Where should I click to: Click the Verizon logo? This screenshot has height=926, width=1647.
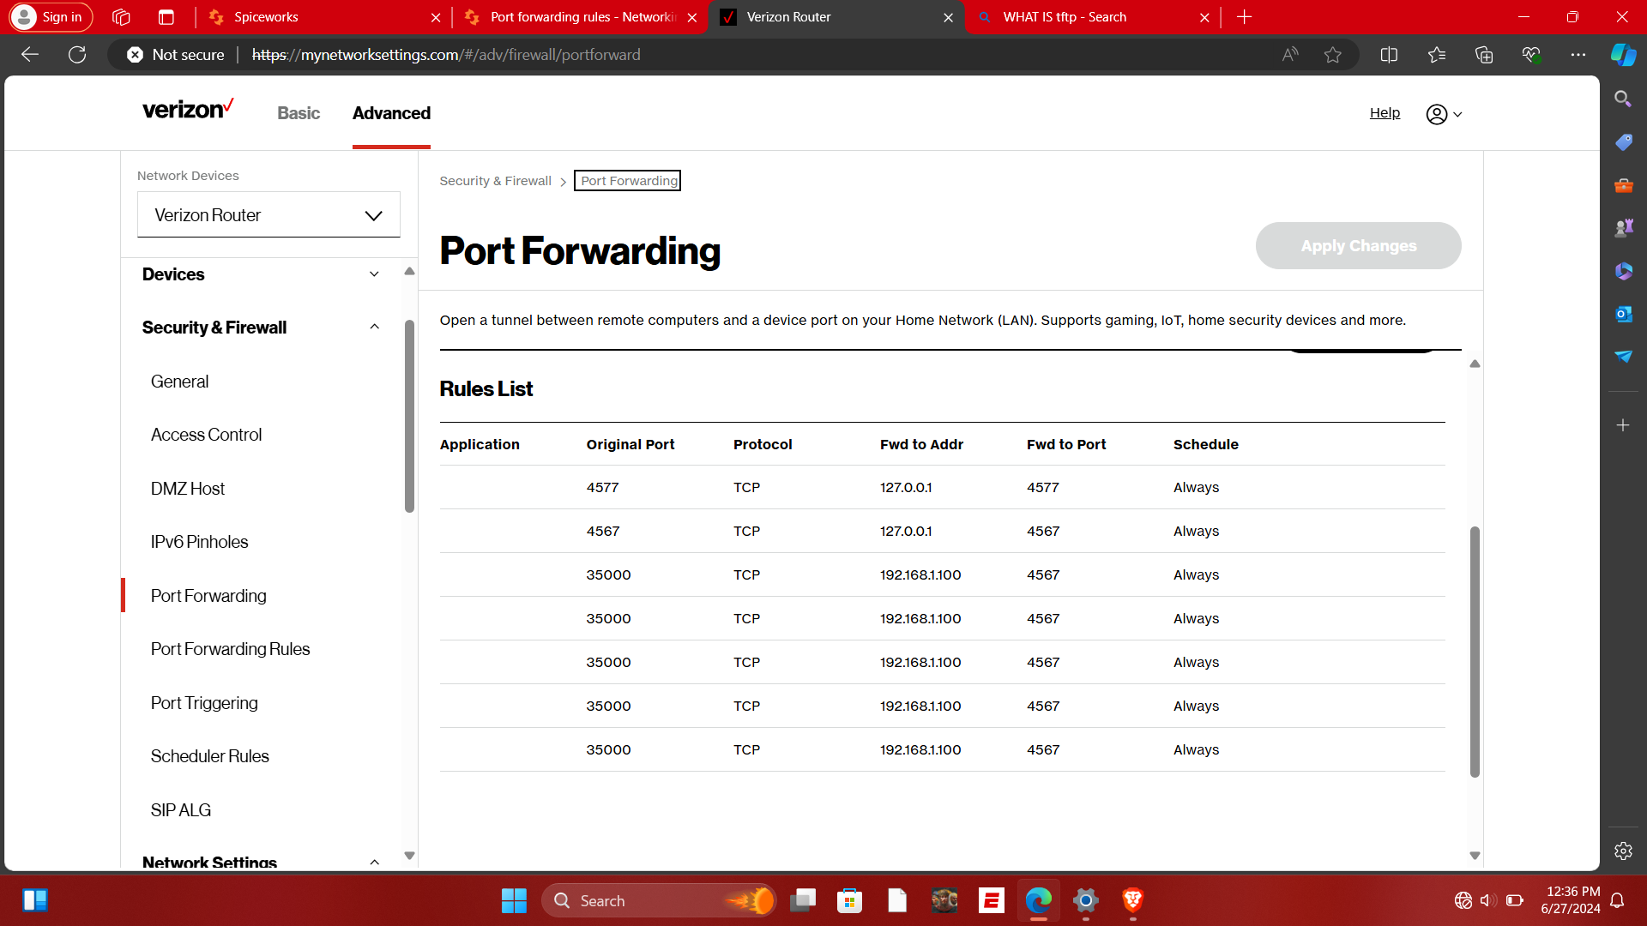click(187, 110)
